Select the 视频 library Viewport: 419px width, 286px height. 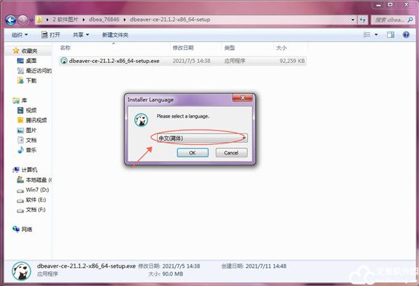pyautogui.click(x=27, y=110)
